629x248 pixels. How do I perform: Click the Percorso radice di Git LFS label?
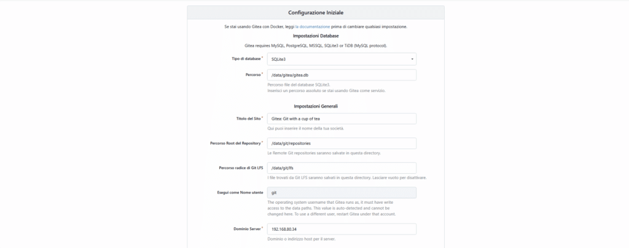[x=241, y=168]
